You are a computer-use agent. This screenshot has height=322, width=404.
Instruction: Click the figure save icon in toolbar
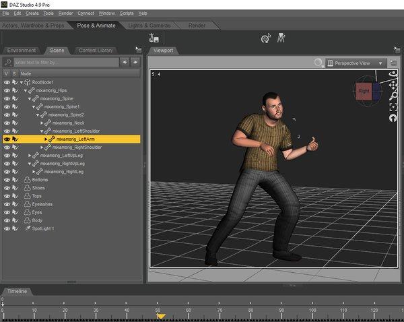154,38
